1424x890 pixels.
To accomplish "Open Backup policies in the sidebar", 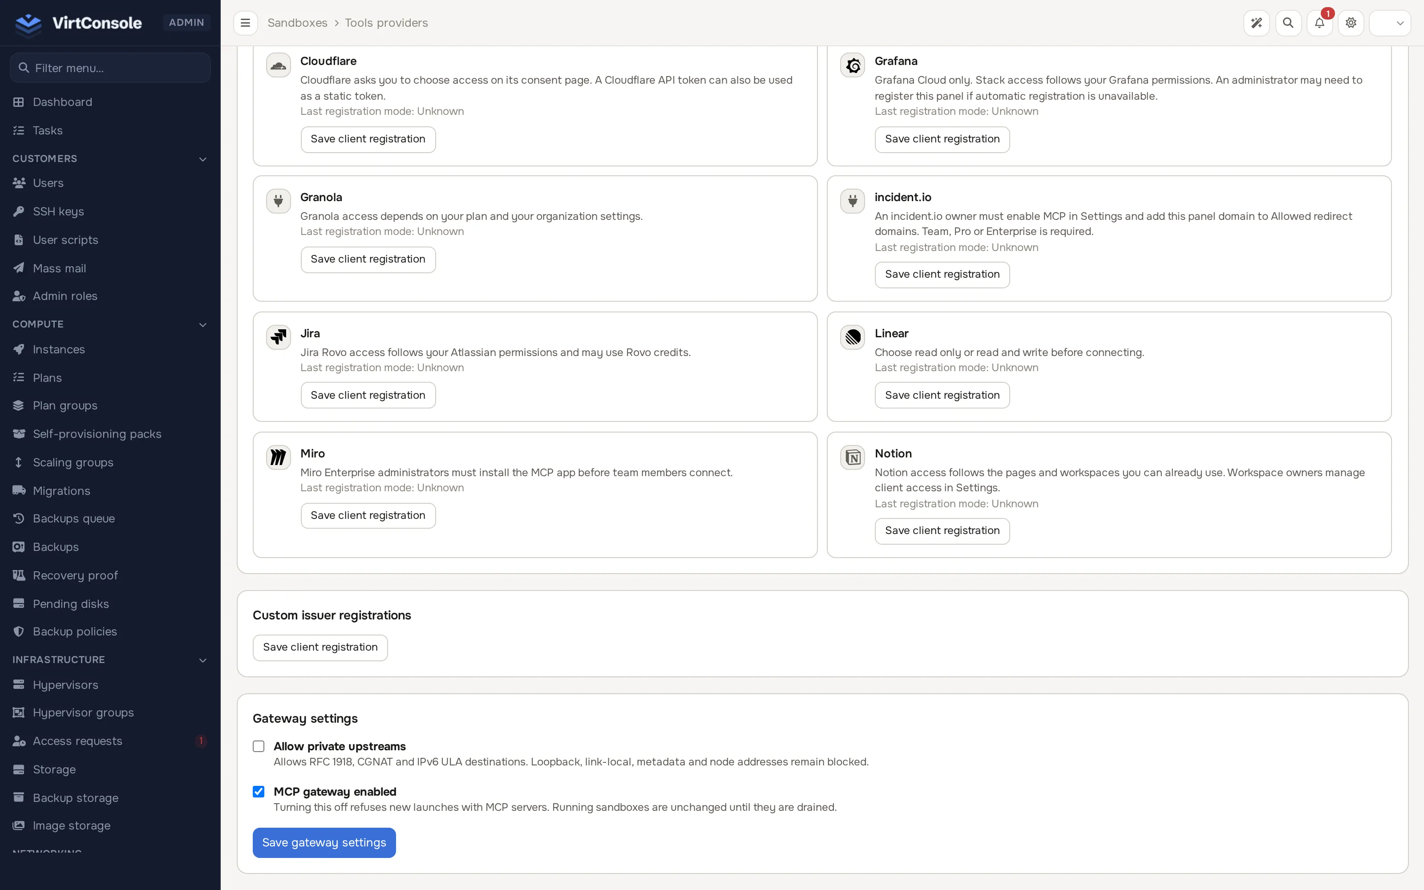I will tap(110, 631).
